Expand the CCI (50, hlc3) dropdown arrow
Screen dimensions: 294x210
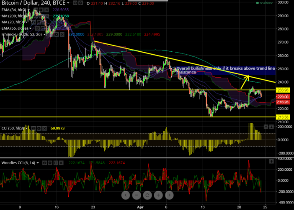(x=27, y=128)
